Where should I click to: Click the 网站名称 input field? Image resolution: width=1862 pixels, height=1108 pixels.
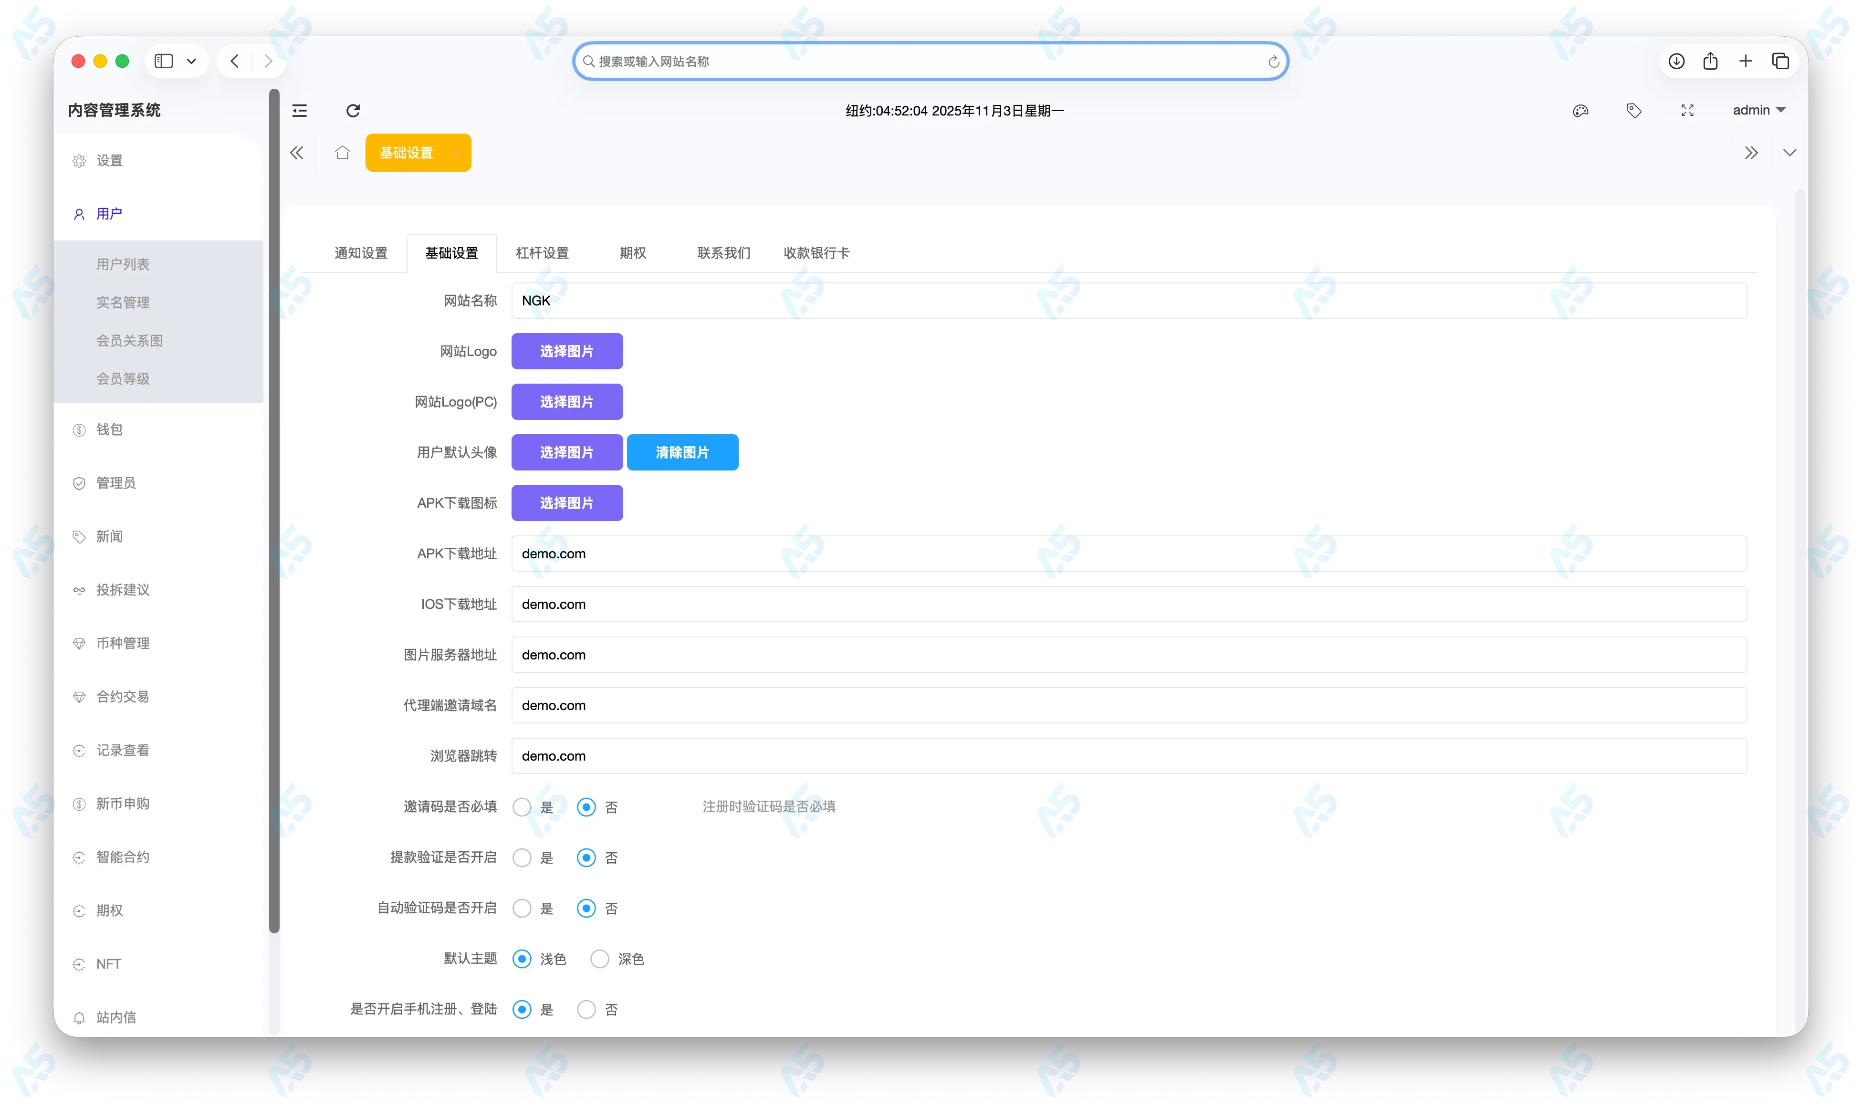(1128, 301)
